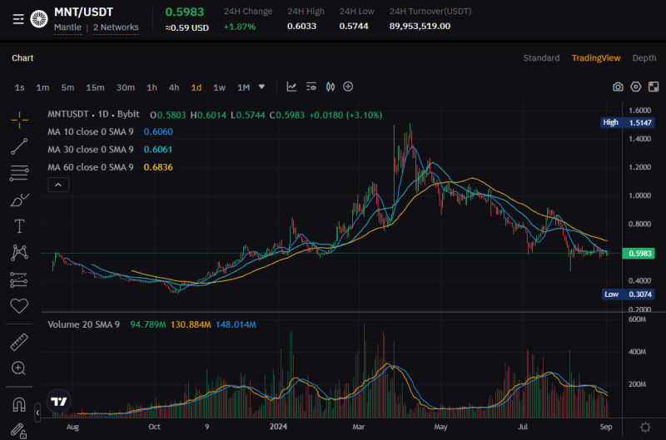Screen dimensions: 666x440
Task: Collapse the indicator legend chevron
Action: coord(58,185)
